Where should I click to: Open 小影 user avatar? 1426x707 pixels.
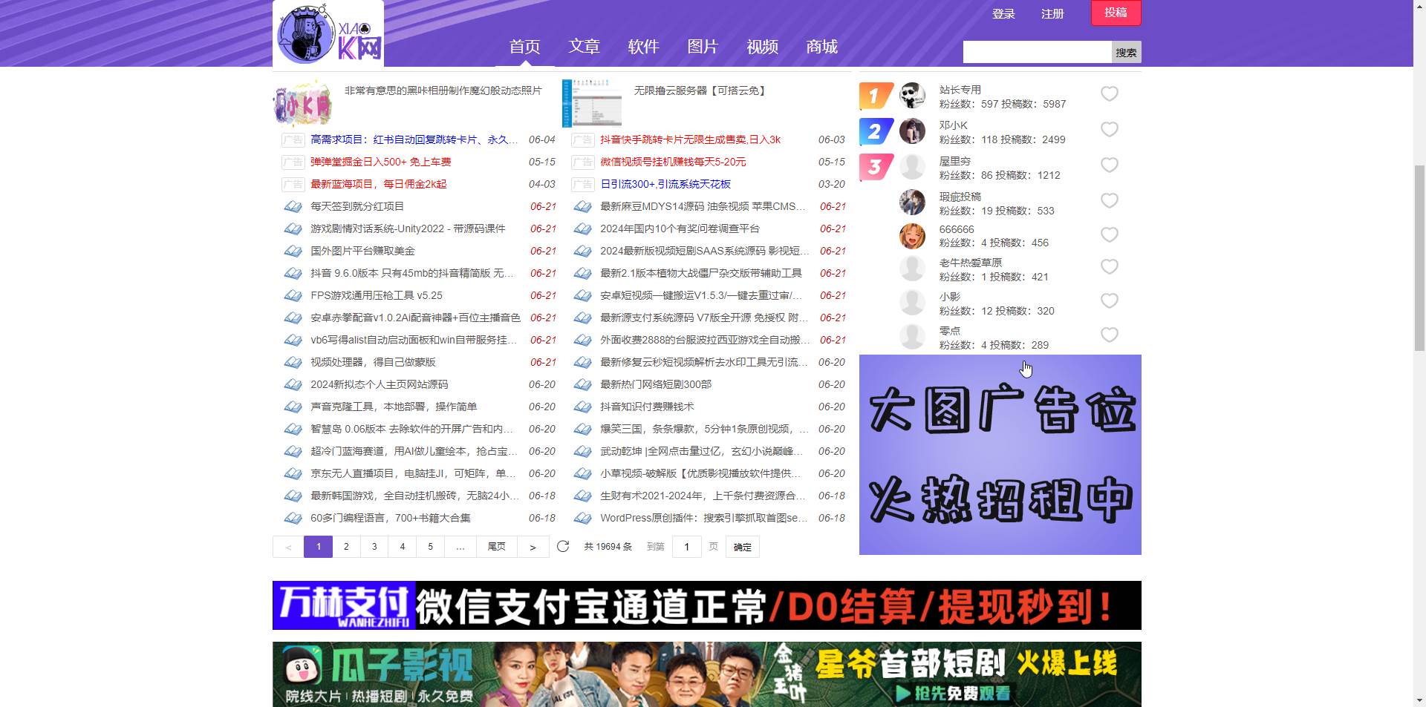pos(912,303)
